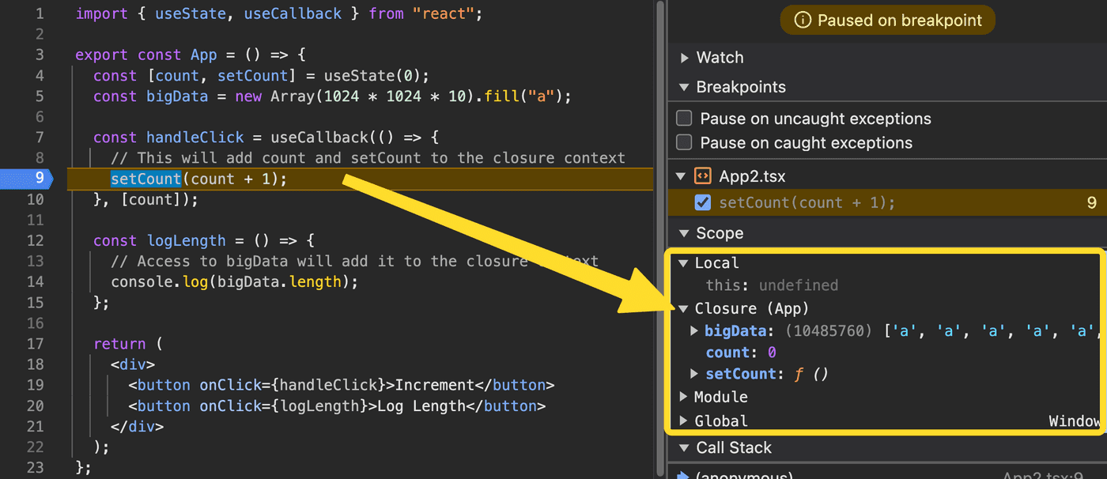Click the info icon on Paused banner
The height and width of the screenshot is (479, 1107).
click(802, 21)
